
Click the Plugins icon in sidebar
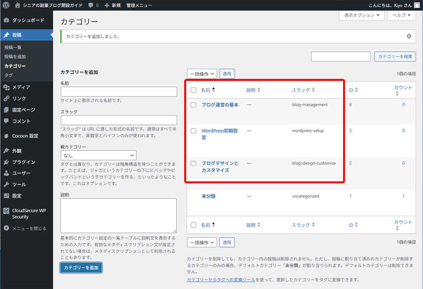pos(6,162)
